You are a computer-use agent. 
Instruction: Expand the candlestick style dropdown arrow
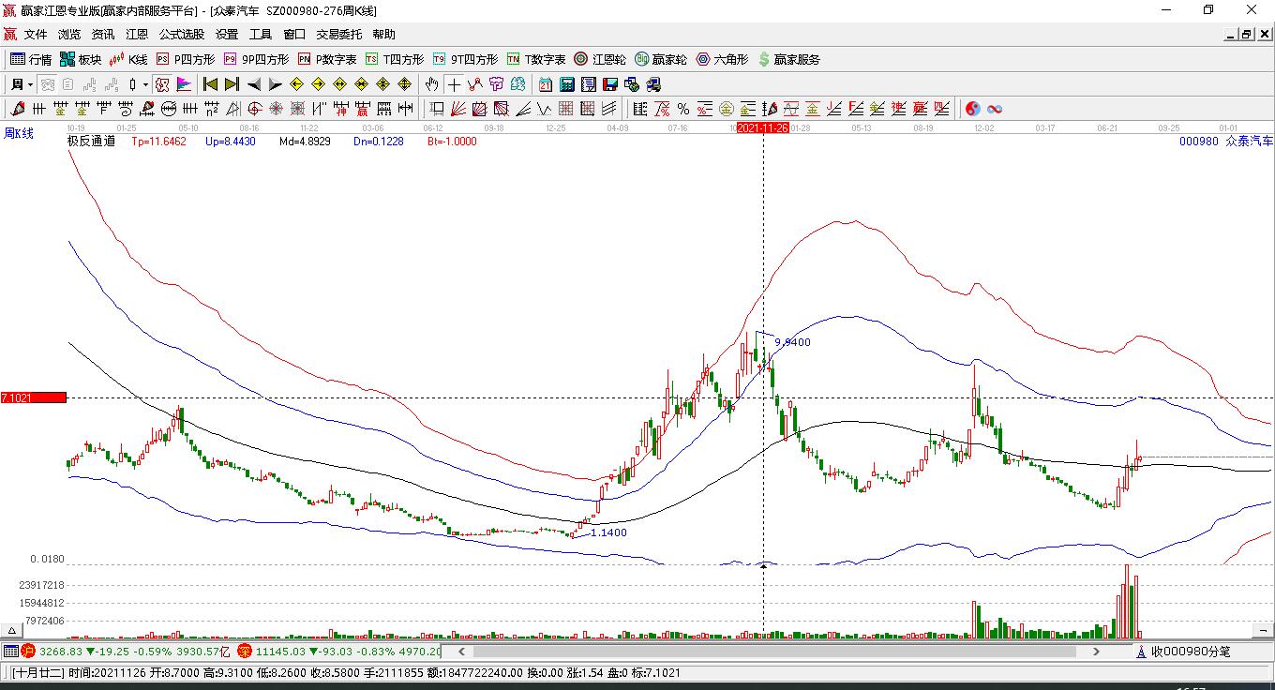pos(147,84)
